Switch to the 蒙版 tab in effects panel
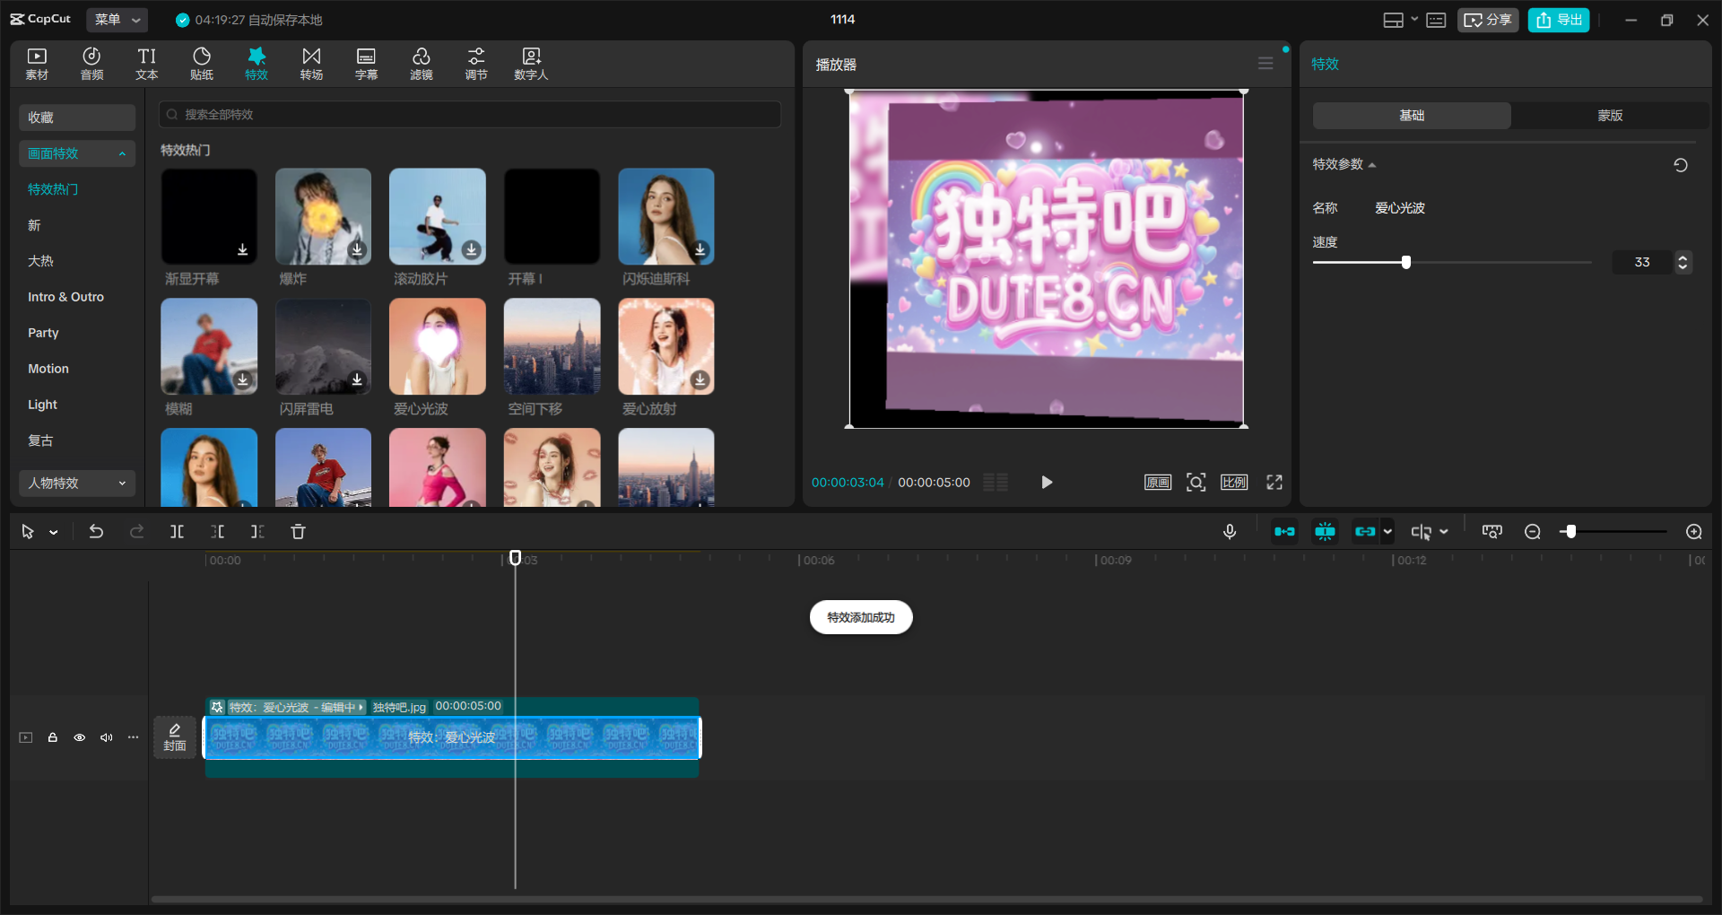The width and height of the screenshot is (1722, 915). (x=1608, y=115)
